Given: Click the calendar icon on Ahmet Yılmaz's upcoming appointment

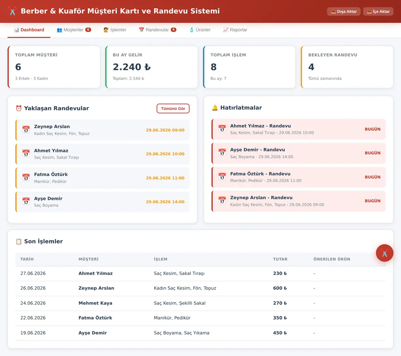Looking at the screenshot, I should coord(26,154).
